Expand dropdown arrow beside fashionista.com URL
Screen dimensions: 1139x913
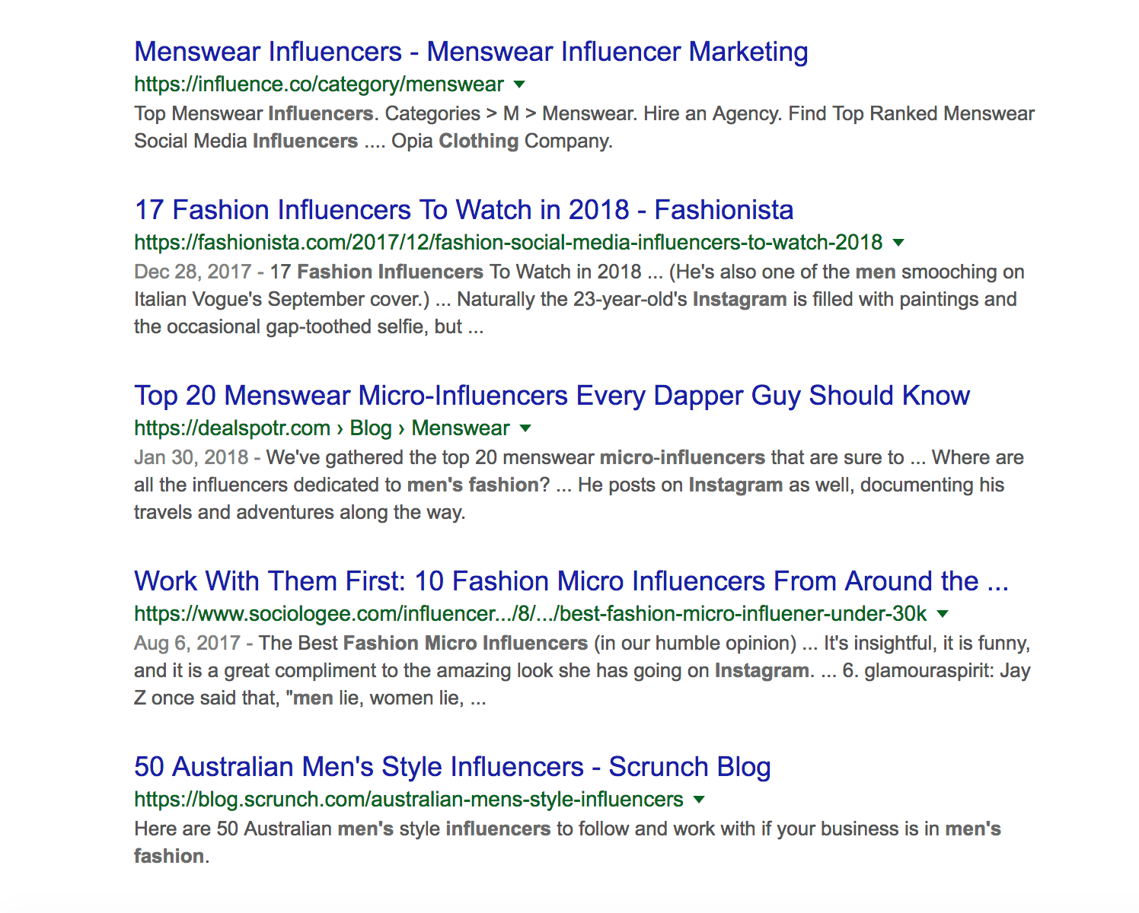[898, 243]
